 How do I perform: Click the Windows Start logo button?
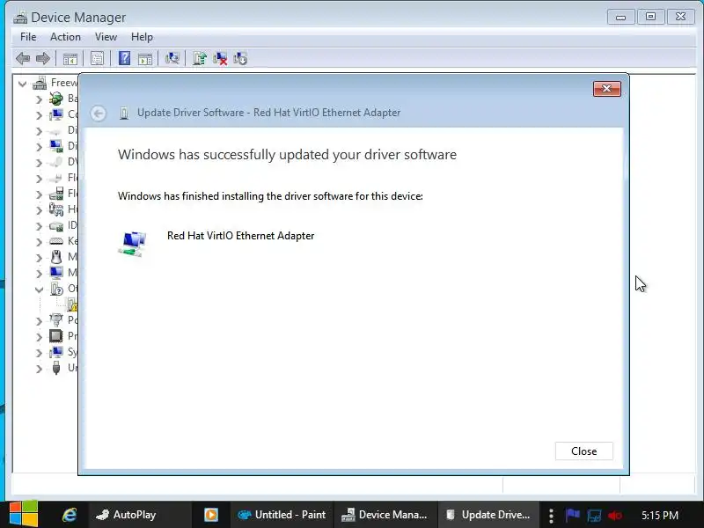tap(24, 514)
